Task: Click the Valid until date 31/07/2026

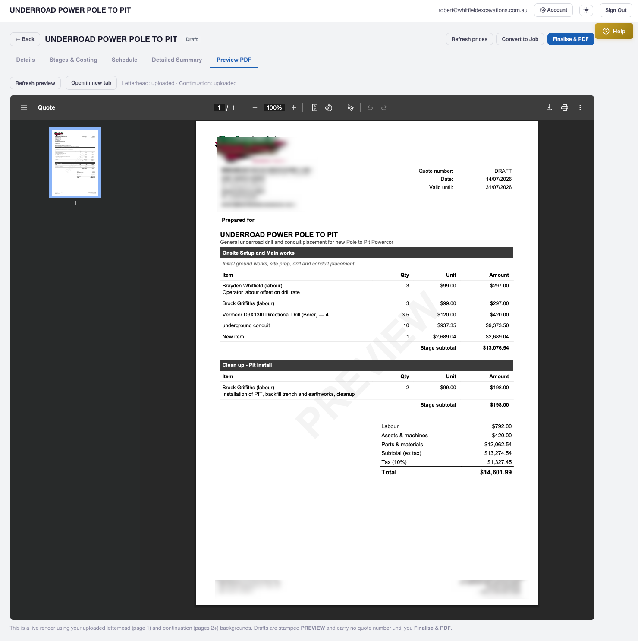Action: click(499, 187)
